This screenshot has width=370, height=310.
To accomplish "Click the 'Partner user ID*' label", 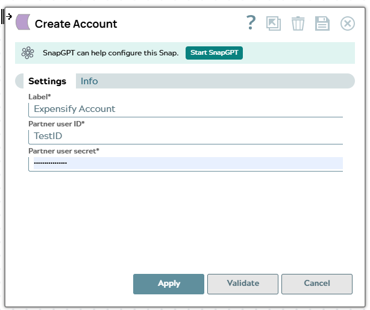I will coord(57,124).
